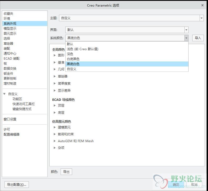Choose 浅色 (前 Creo 默认值) option

click(x=127, y=49)
